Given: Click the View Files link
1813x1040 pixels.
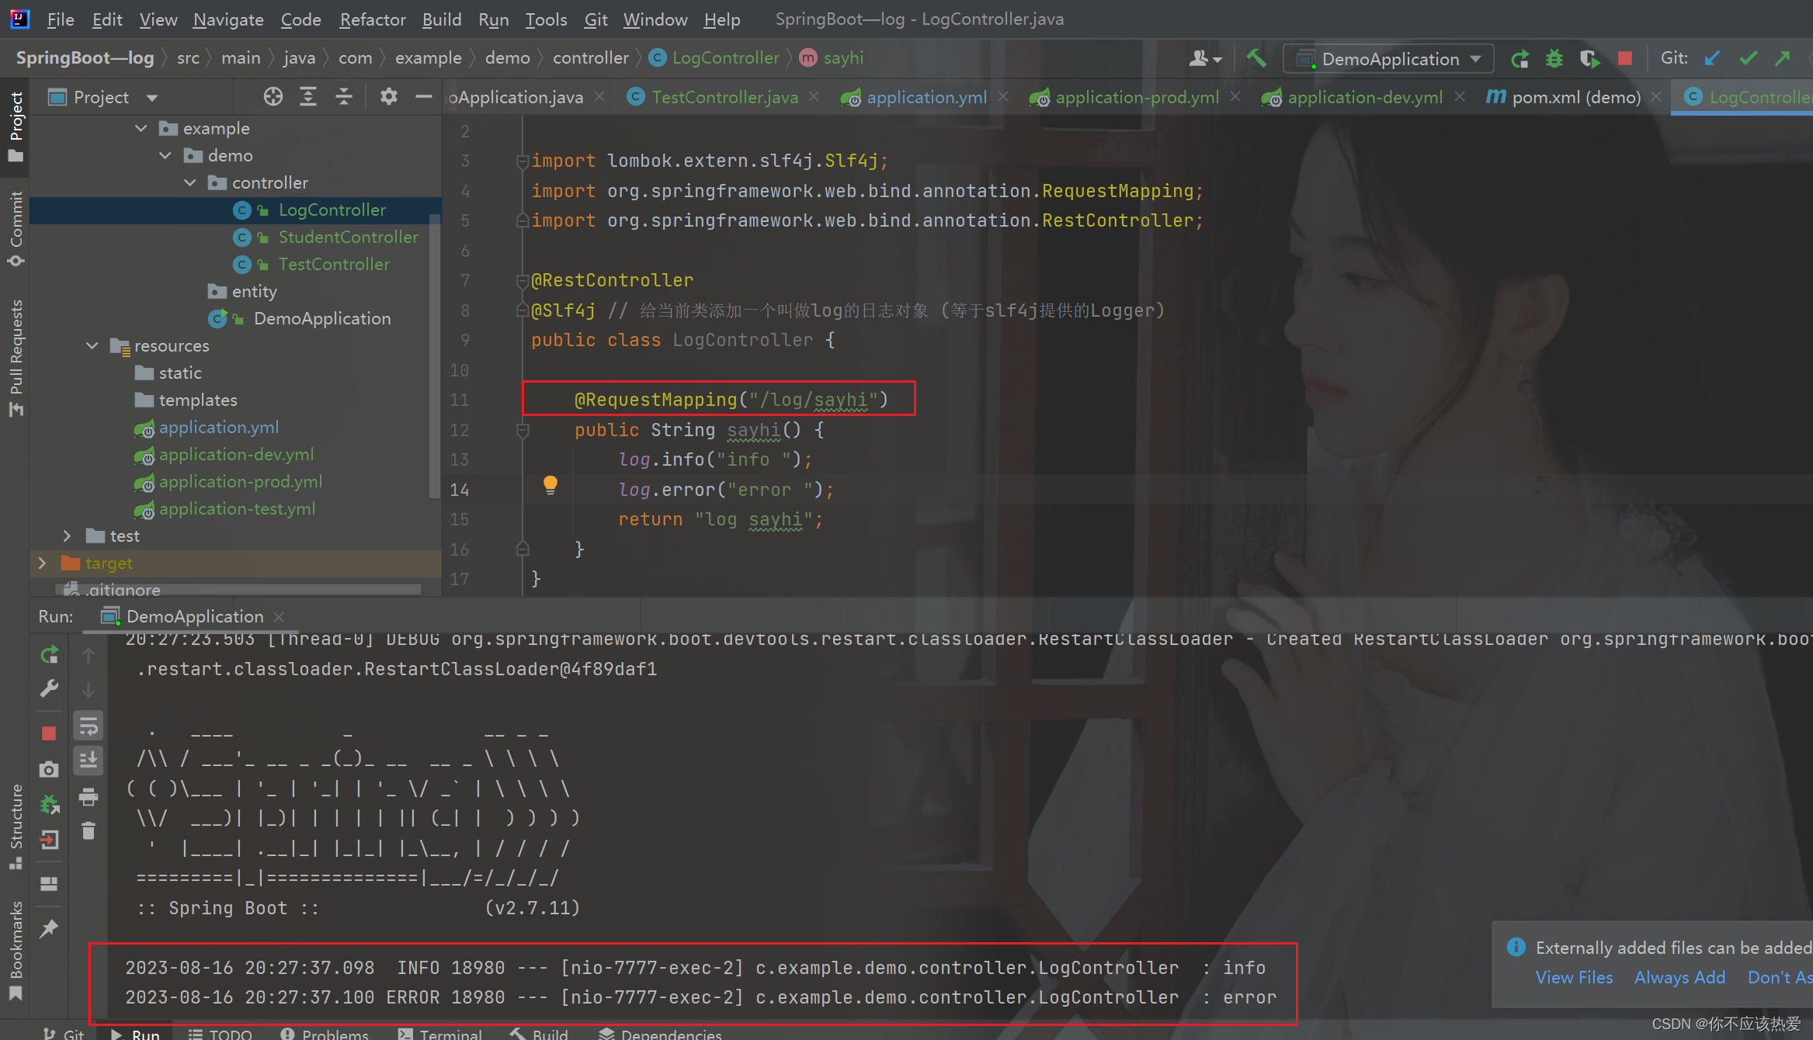Looking at the screenshot, I should click(1574, 977).
